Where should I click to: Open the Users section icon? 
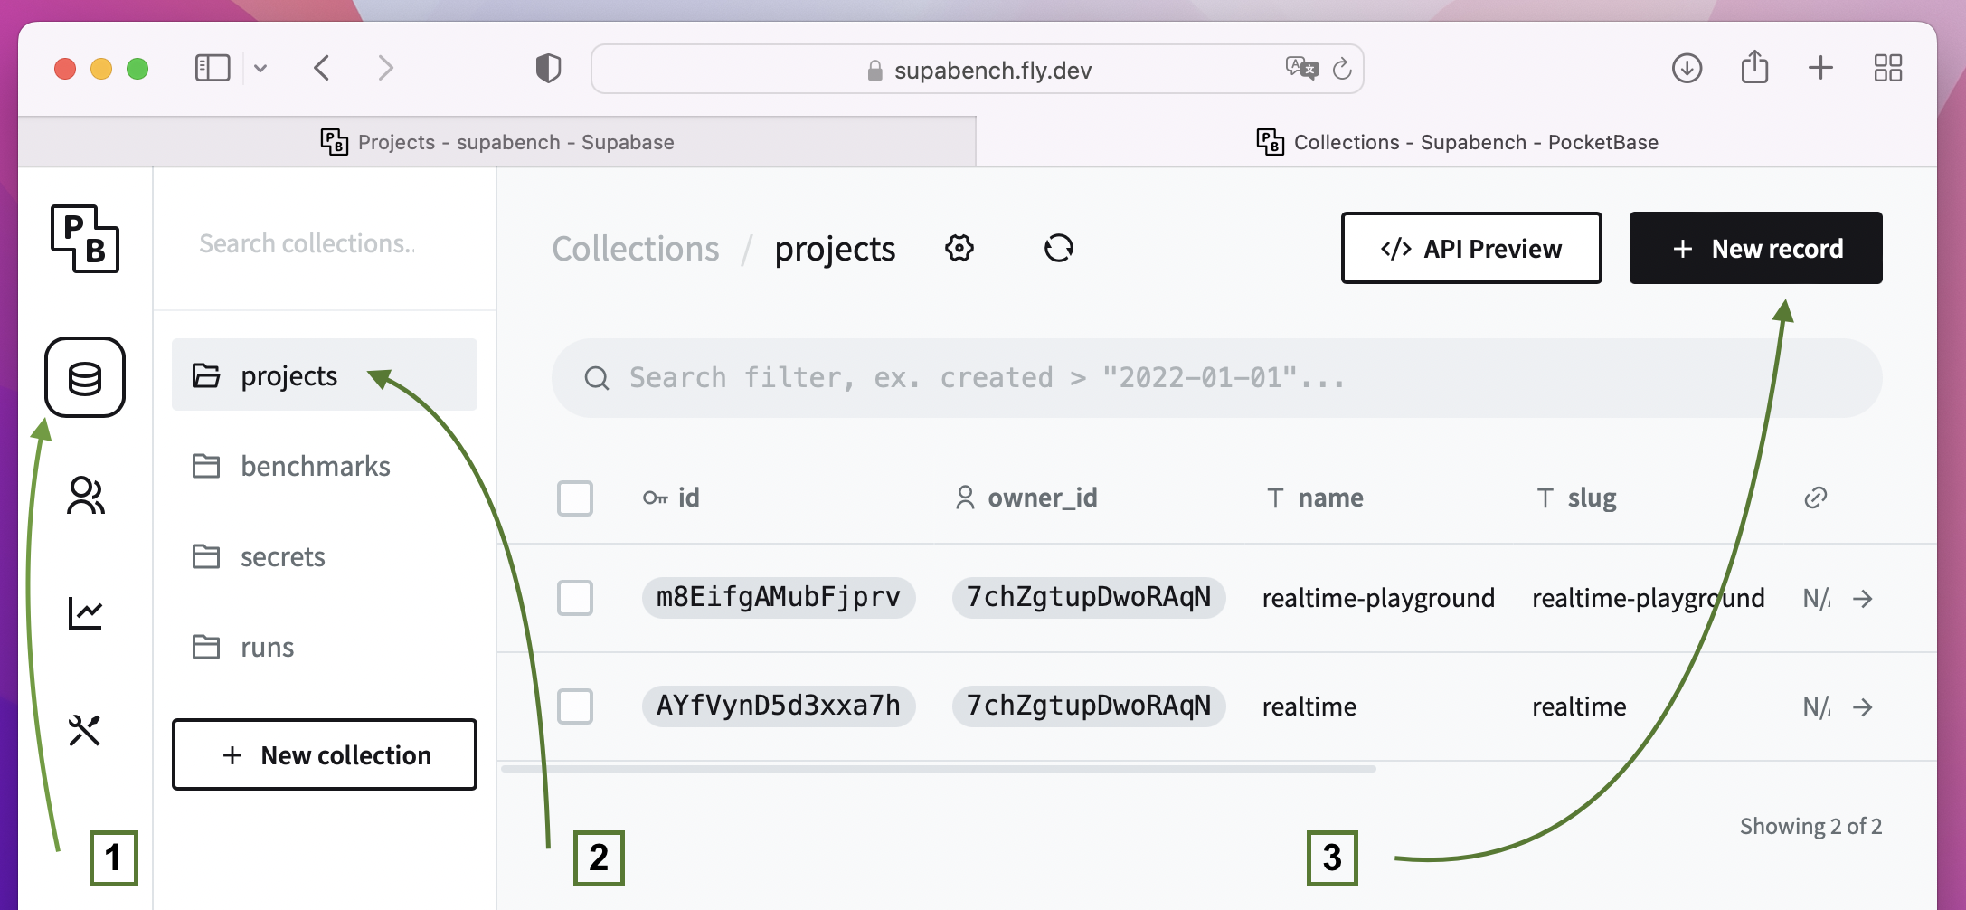click(x=85, y=496)
